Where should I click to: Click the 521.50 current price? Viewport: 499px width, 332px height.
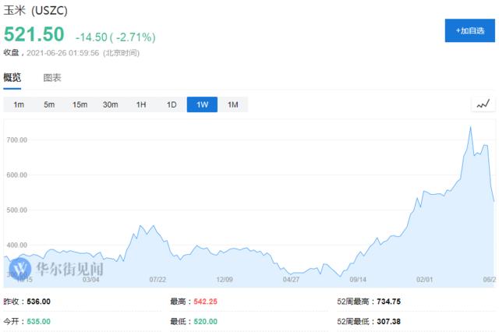pyautogui.click(x=34, y=35)
